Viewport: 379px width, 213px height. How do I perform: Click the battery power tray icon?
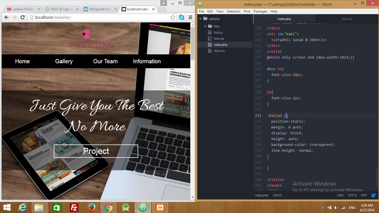point(330,208)
